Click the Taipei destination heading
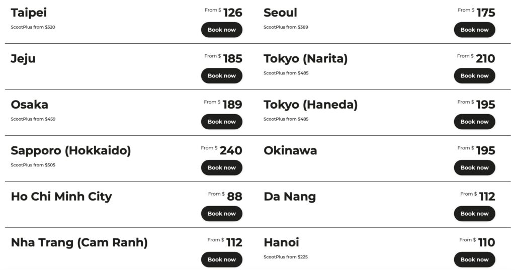 point(29,13)
